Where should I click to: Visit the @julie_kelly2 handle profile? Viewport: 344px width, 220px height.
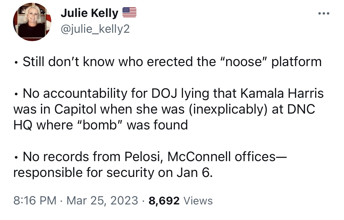coord(95,28)
